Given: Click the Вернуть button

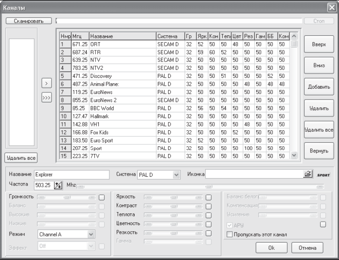Looking at the screenshot, I should click(319, 151).
